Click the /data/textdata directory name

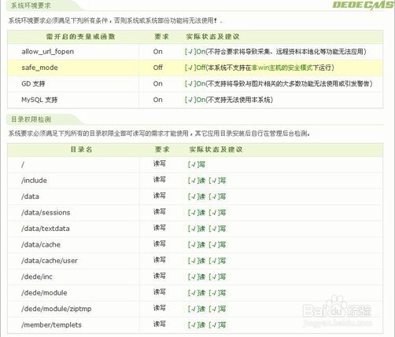point(46,229)
